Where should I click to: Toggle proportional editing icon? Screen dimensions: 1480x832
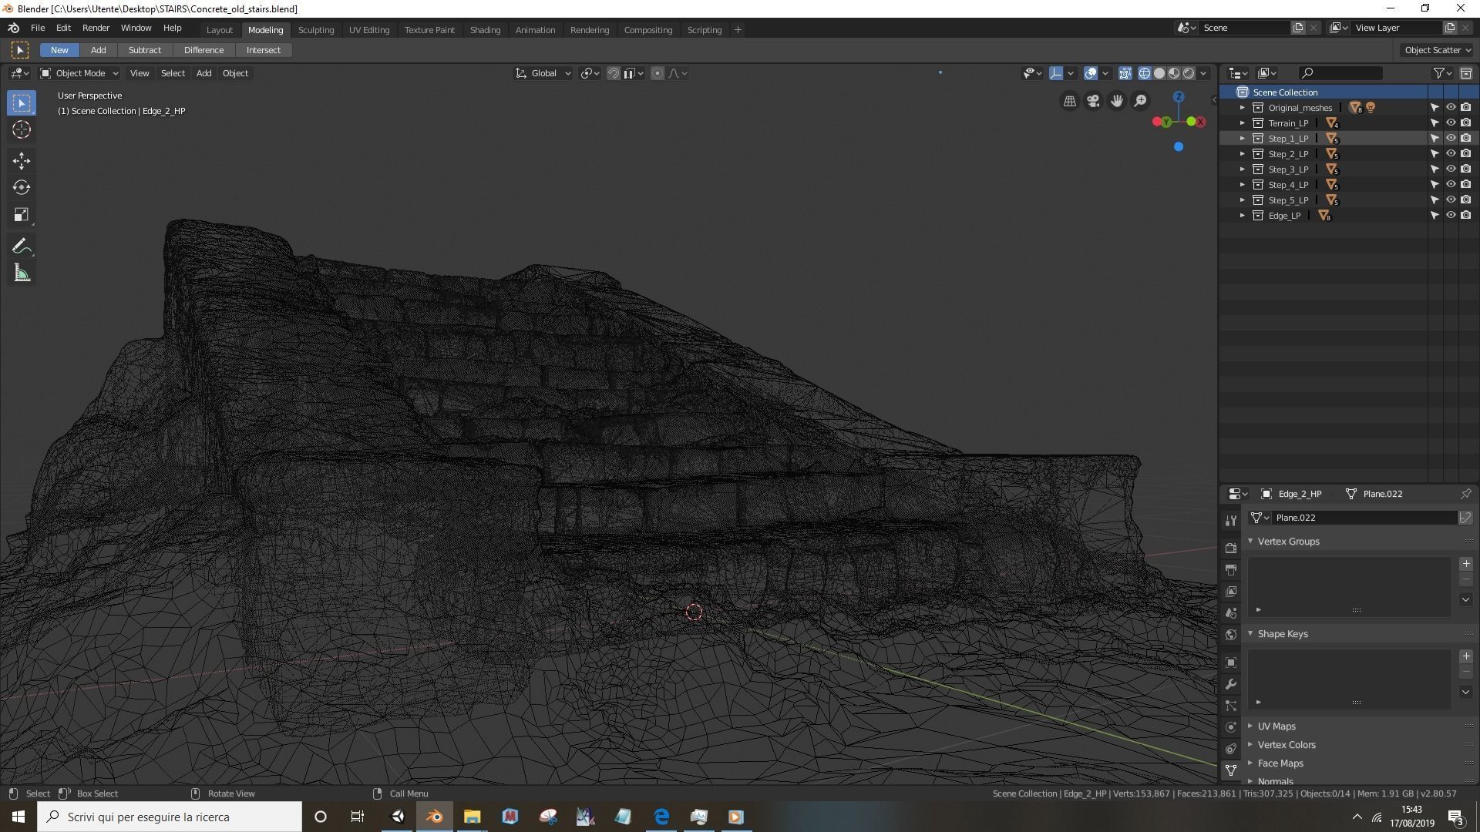pyautogui.click(x=657, y=73)
